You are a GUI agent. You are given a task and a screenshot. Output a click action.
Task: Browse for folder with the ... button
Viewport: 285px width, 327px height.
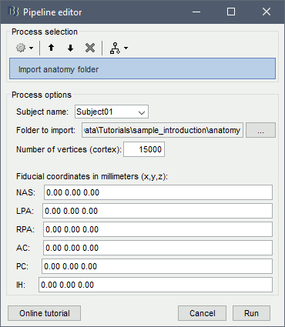pos(260,130)
